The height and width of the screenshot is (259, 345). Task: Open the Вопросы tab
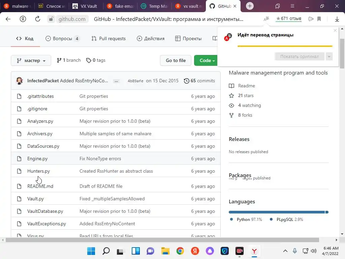coord(62,38)
